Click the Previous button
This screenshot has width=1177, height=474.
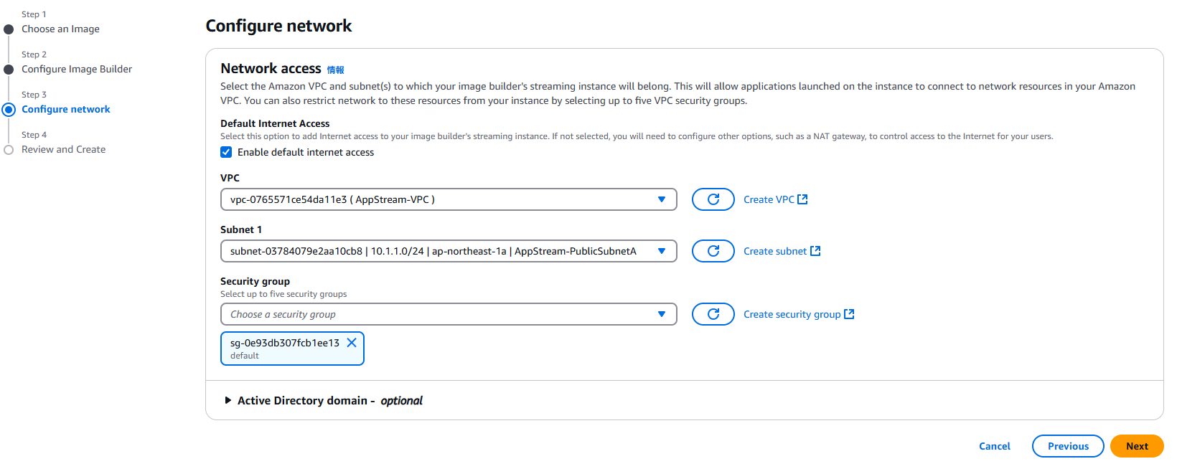point(1068,446)
